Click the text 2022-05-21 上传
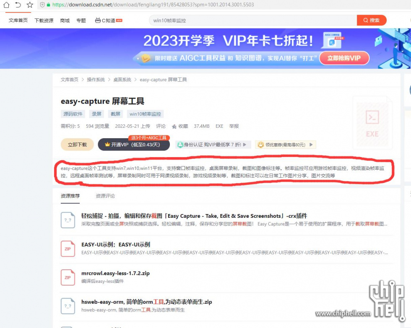Image resolution: width=411 pixels, height=328 pixels. click(133, 126)
